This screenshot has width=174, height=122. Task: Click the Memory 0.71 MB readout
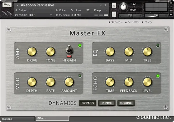76,15
